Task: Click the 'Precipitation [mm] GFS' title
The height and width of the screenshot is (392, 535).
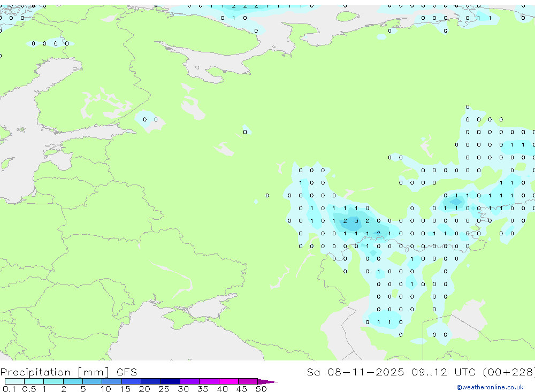Action: pyautogui.click(x=68, y=372)
